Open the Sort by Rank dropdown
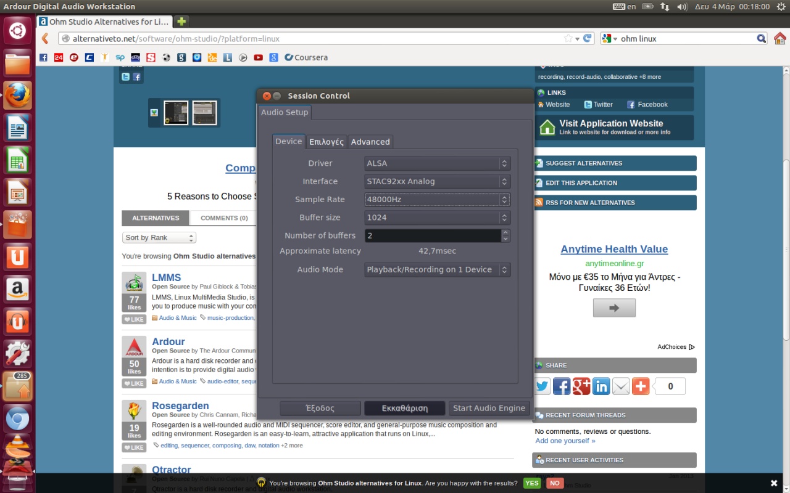The width and height of the screenshot is (790, 493). (x=159, y=238)
